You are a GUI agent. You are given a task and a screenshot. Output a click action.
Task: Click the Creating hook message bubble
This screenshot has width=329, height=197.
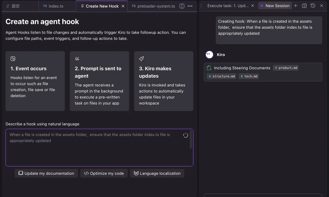[x=269, y=30]
